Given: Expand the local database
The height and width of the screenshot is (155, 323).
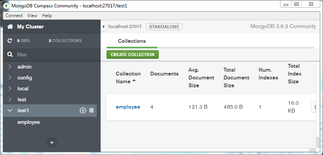Looking at the screenshot, I should point(10,88).
